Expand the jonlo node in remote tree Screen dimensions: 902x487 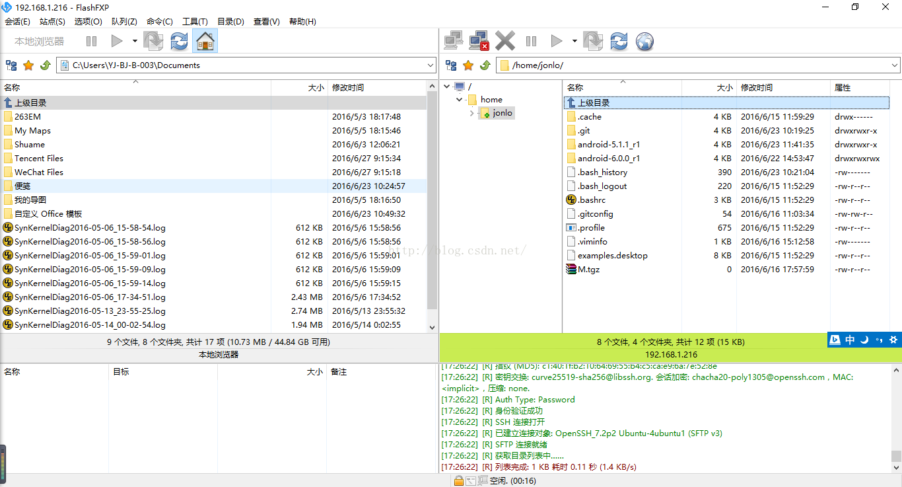tap(471, 113)
